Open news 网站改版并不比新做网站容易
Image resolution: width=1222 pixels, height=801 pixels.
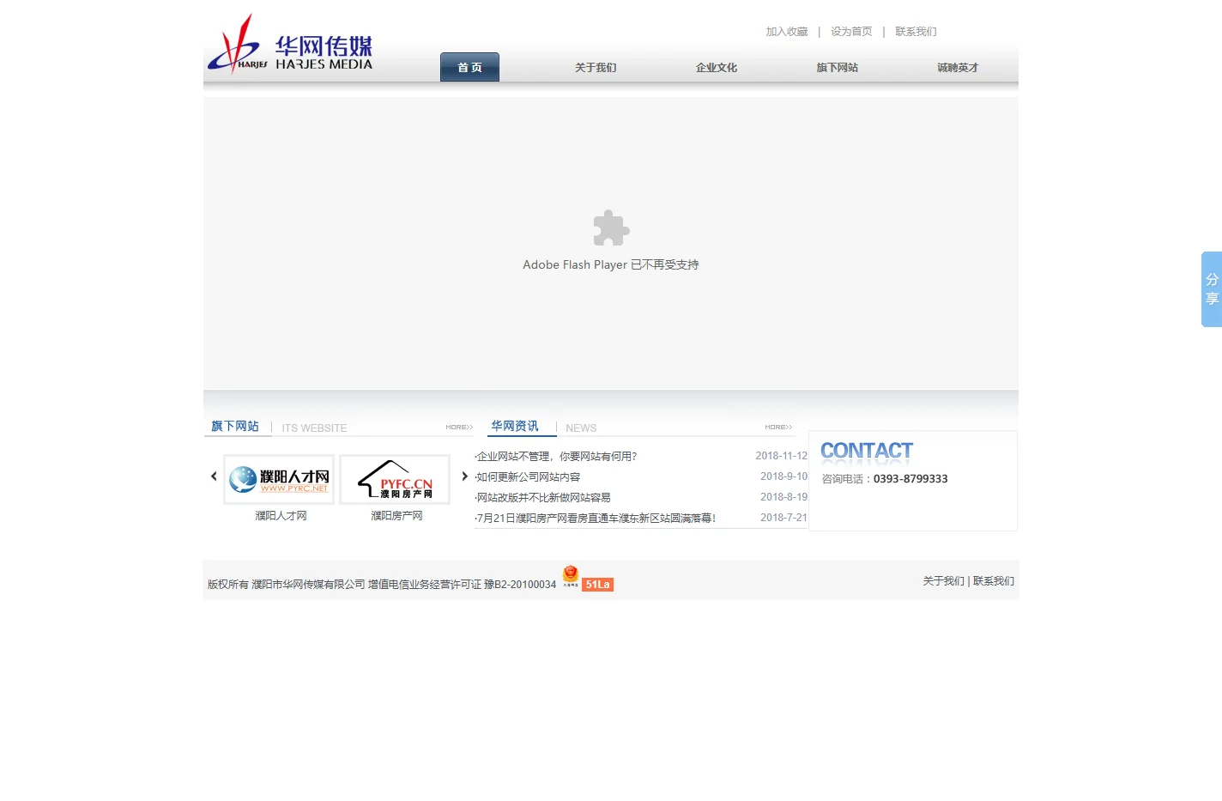[543, 498]
